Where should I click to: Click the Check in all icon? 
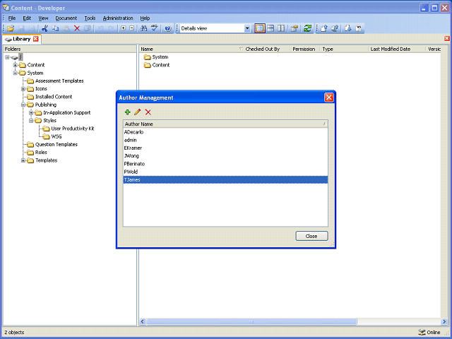coord(335,28)
